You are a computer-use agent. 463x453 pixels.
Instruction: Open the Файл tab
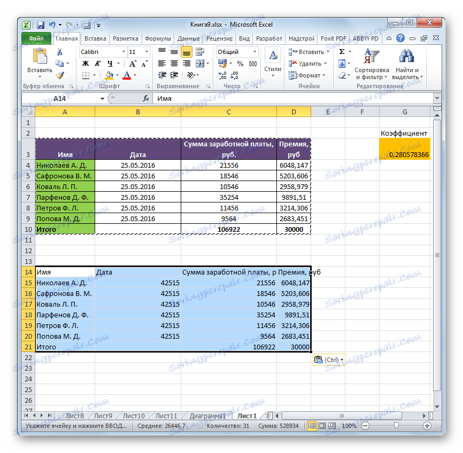point(36,38)
